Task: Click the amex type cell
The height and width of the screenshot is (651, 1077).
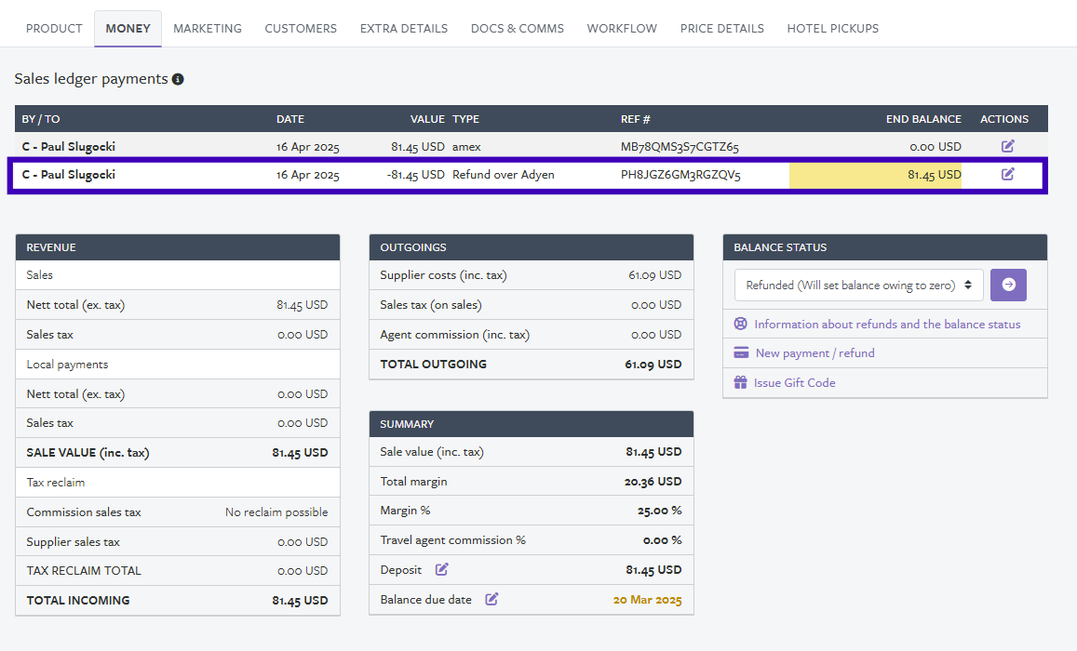Action: [466, 147]
